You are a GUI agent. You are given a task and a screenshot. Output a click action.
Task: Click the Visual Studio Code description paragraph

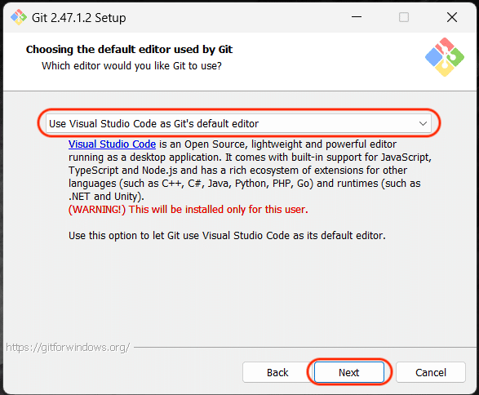(x=250, y=170)
